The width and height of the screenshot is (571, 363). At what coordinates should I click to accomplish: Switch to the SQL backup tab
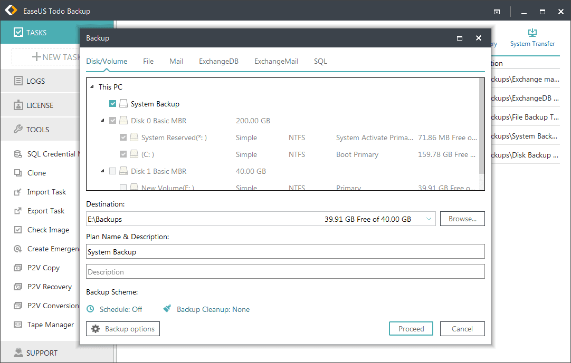click(320, 61)
